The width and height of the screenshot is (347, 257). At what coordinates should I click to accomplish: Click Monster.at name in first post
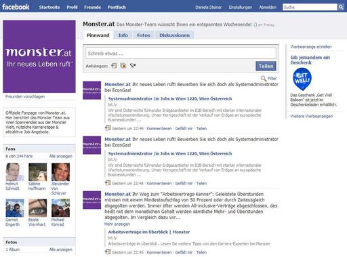coord(118,84)
